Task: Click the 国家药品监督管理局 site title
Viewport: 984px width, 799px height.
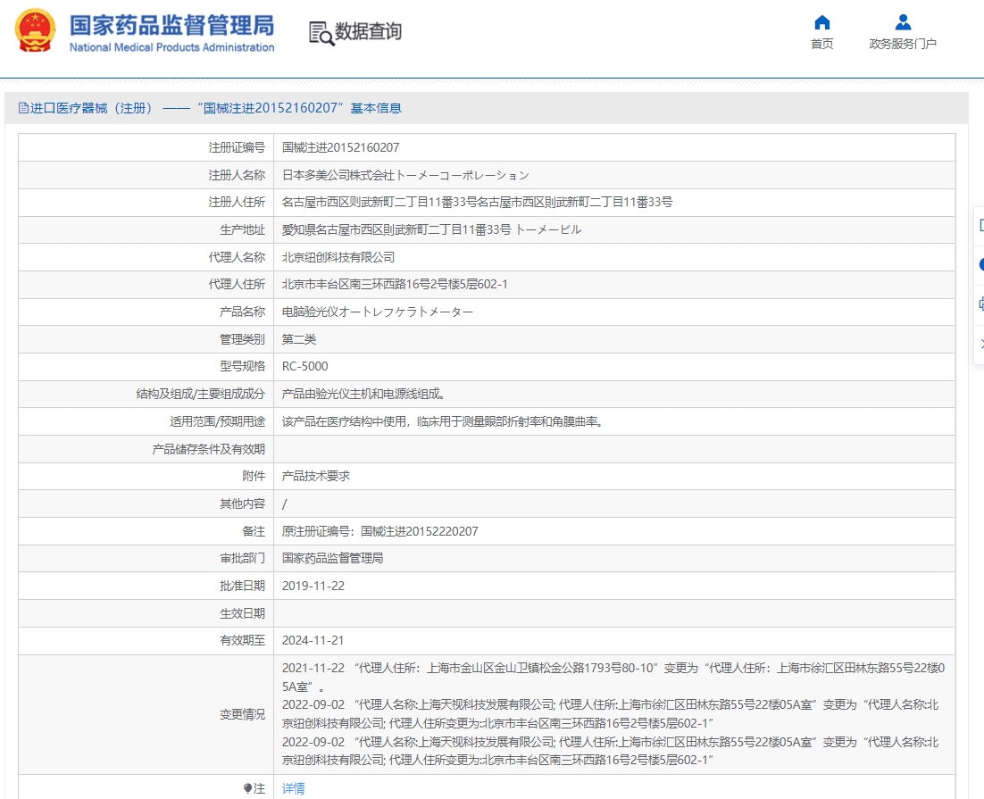Action: coord(171,26)
